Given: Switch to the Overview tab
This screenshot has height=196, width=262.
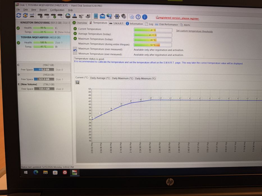Looking at the screenshot, I should (80, 23).
